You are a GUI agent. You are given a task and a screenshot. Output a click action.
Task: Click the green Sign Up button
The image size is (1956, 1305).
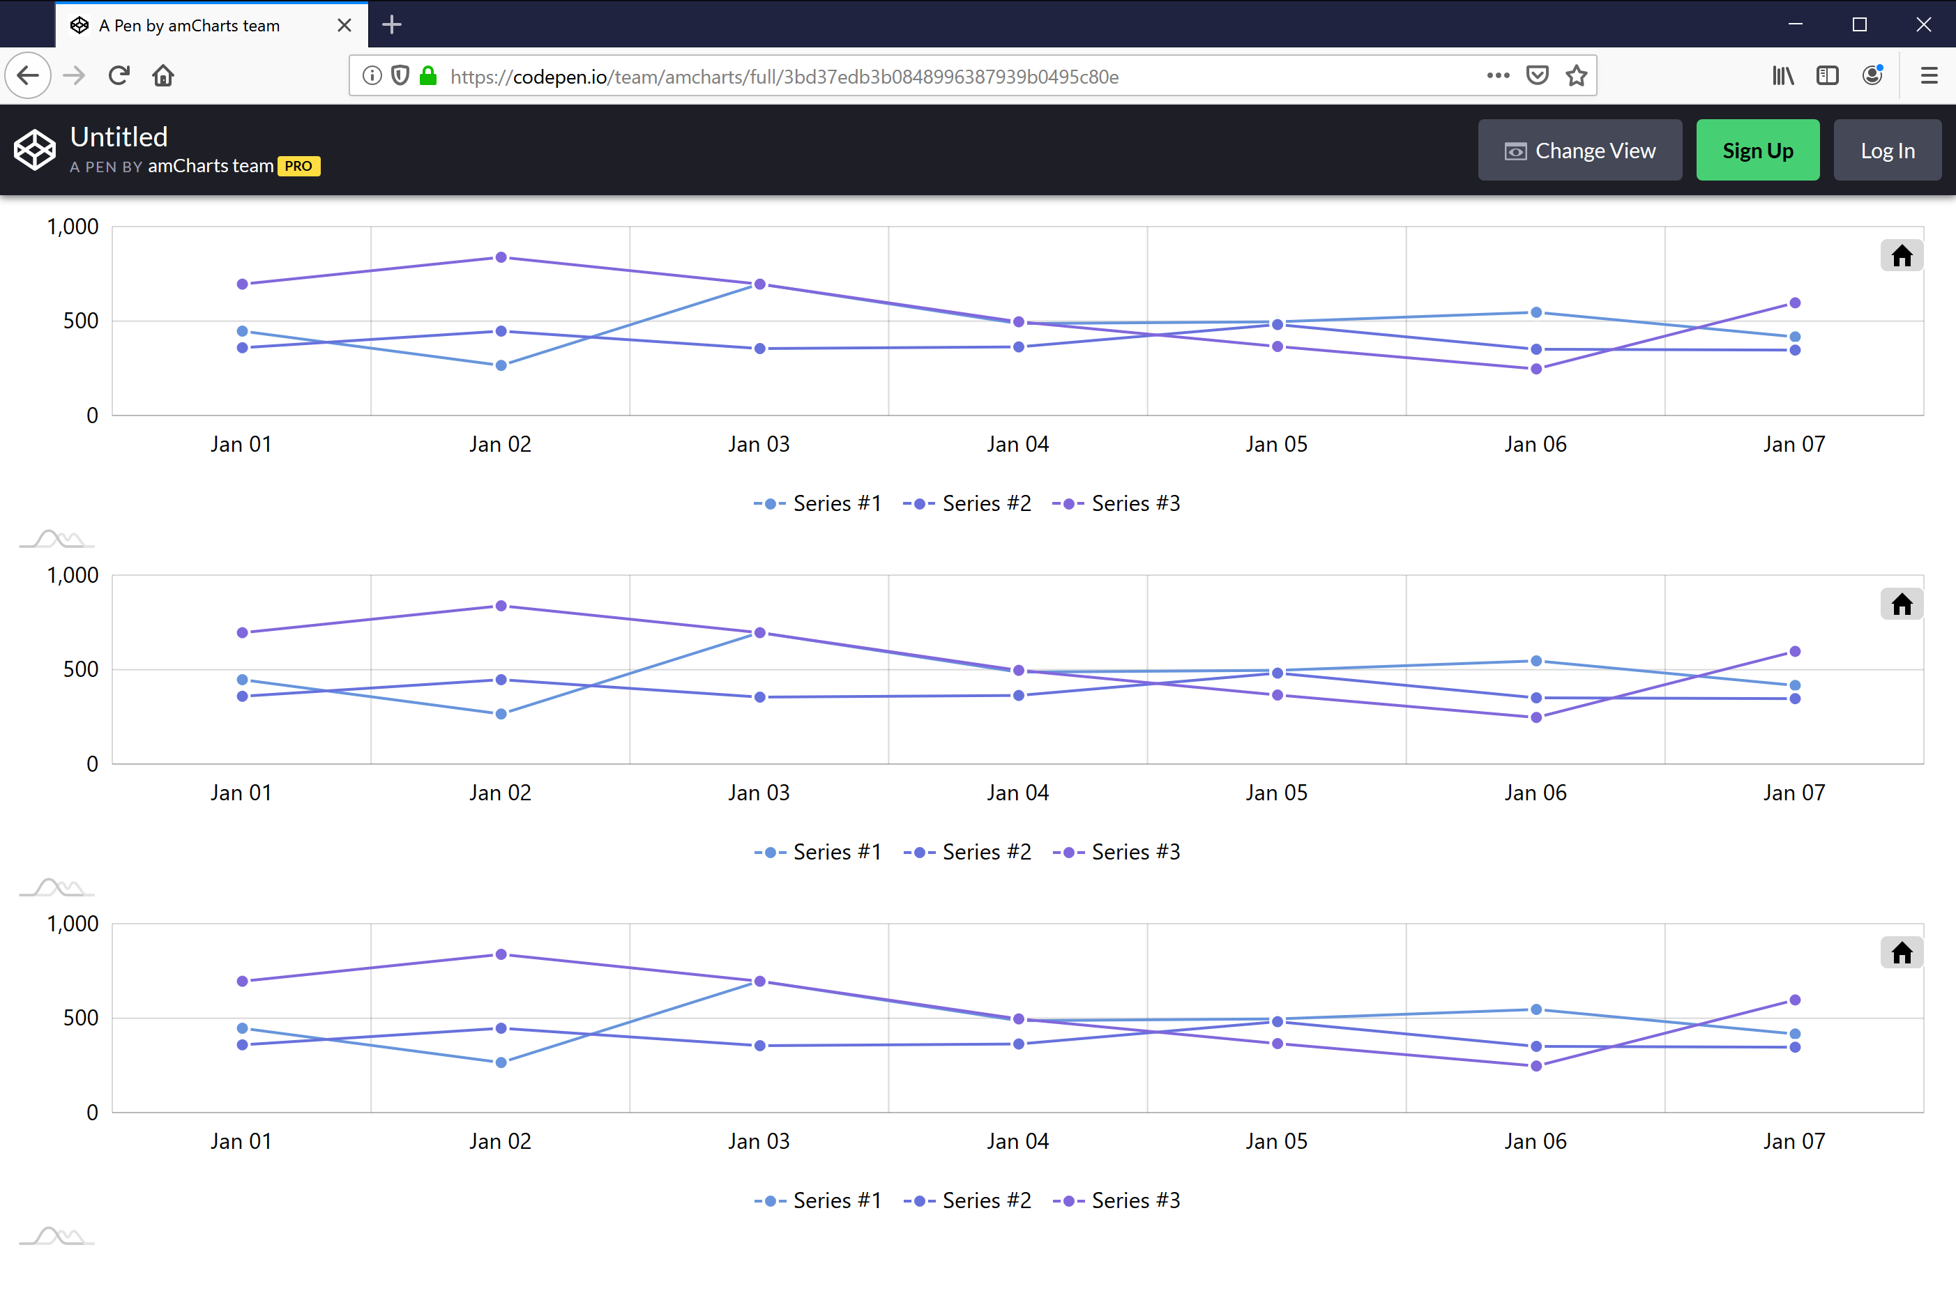(1757, 150)
